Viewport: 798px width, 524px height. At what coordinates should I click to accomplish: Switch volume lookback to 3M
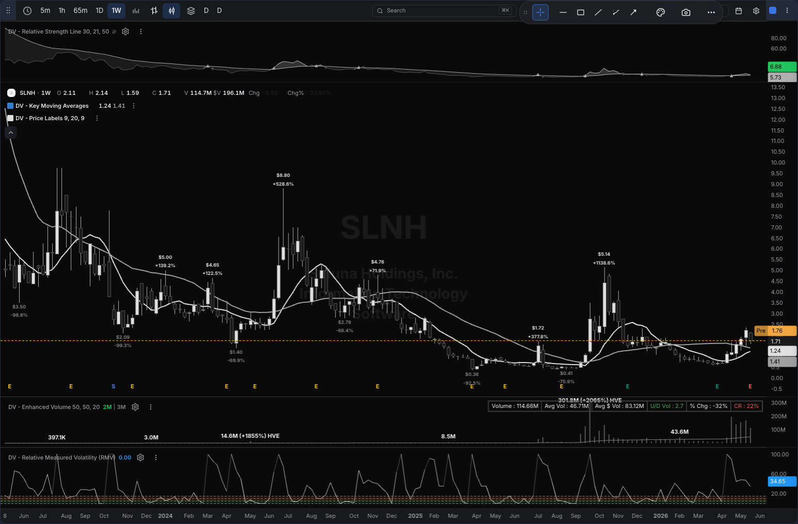121,407
